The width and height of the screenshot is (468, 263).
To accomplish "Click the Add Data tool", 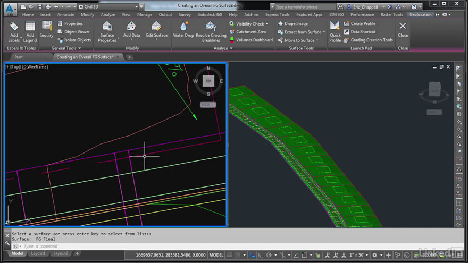I will [131, 30].
